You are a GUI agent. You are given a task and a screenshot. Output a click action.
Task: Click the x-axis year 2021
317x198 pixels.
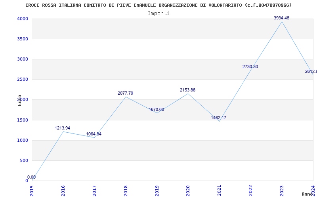click(220, 191)
